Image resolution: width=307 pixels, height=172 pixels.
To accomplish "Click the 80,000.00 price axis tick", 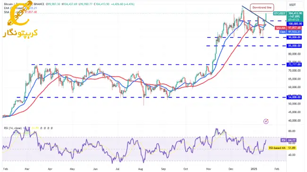I will (294, 54).
